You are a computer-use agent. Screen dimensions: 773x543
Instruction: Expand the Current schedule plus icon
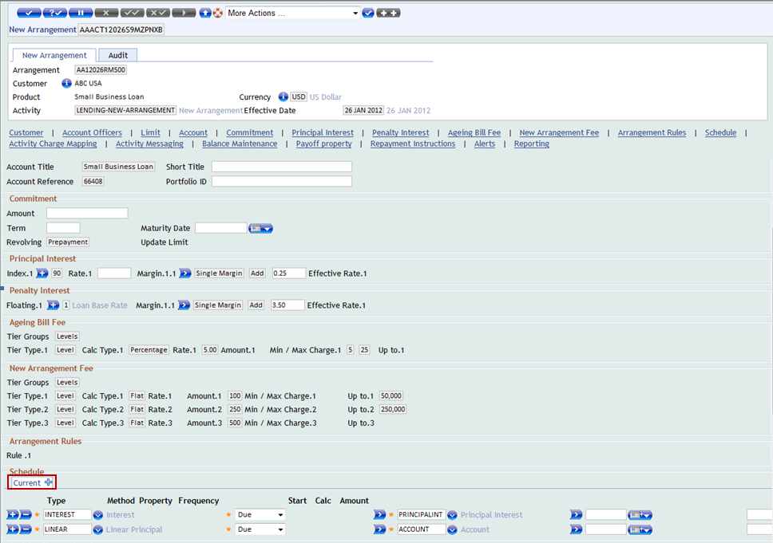click(49, 482)
